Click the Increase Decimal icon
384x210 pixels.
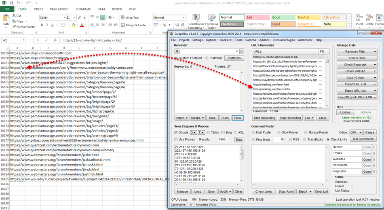tap(177, 25)
